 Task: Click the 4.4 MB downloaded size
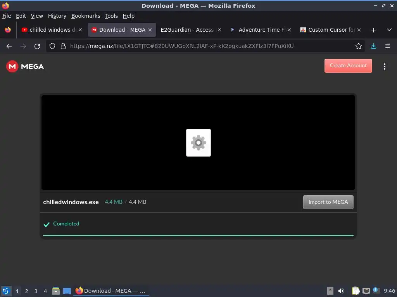pyautogui.click(x=114, y=202)
